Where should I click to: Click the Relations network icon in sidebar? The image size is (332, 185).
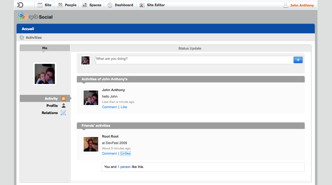(63, 113)
